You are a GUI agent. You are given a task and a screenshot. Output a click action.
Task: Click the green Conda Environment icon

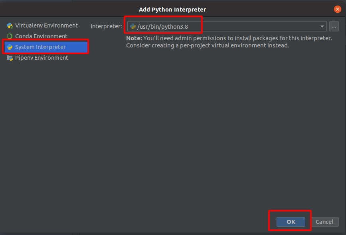(x=10, y=36)
